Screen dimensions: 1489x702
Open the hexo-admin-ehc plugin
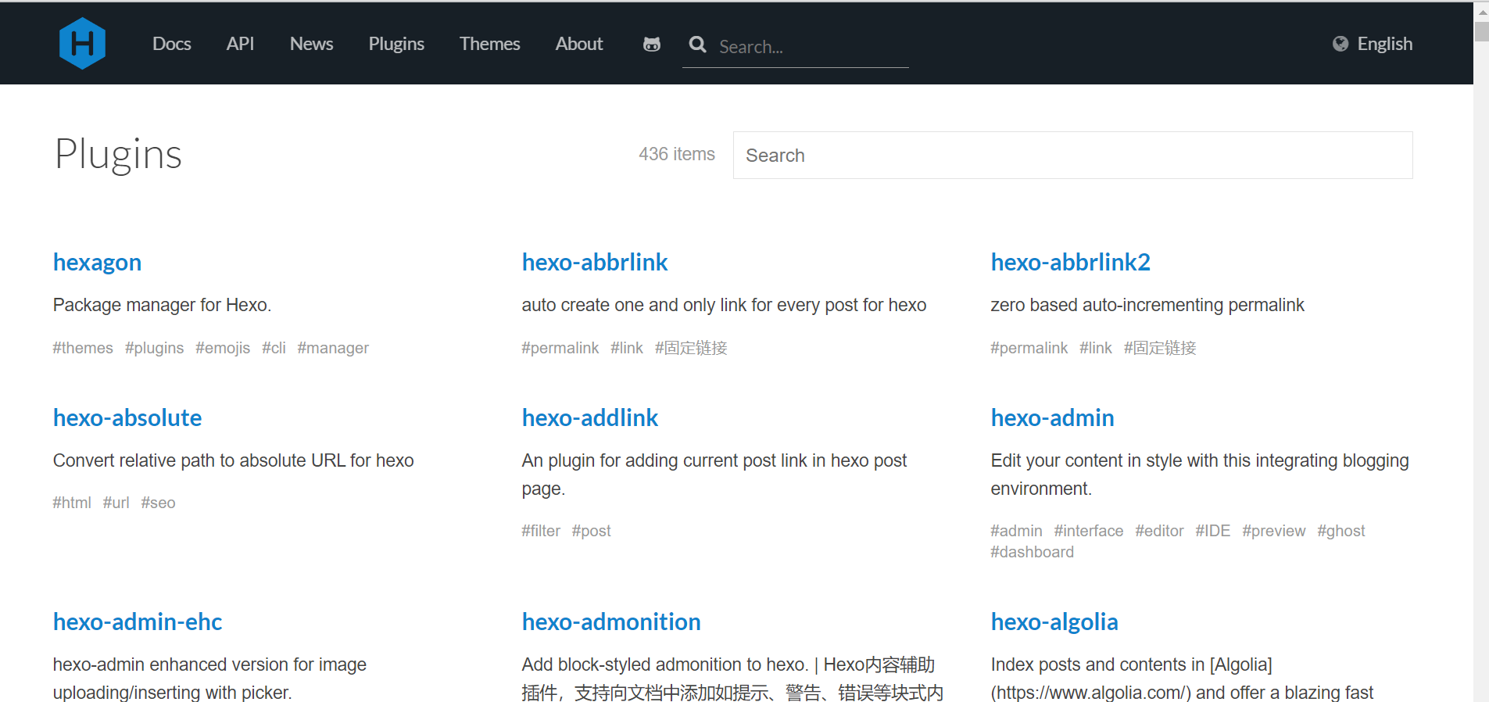(138, 621)
